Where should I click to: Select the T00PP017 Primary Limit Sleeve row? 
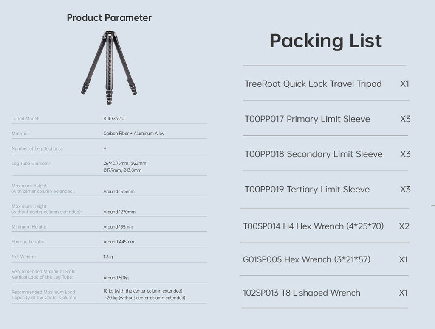point(307,119)
